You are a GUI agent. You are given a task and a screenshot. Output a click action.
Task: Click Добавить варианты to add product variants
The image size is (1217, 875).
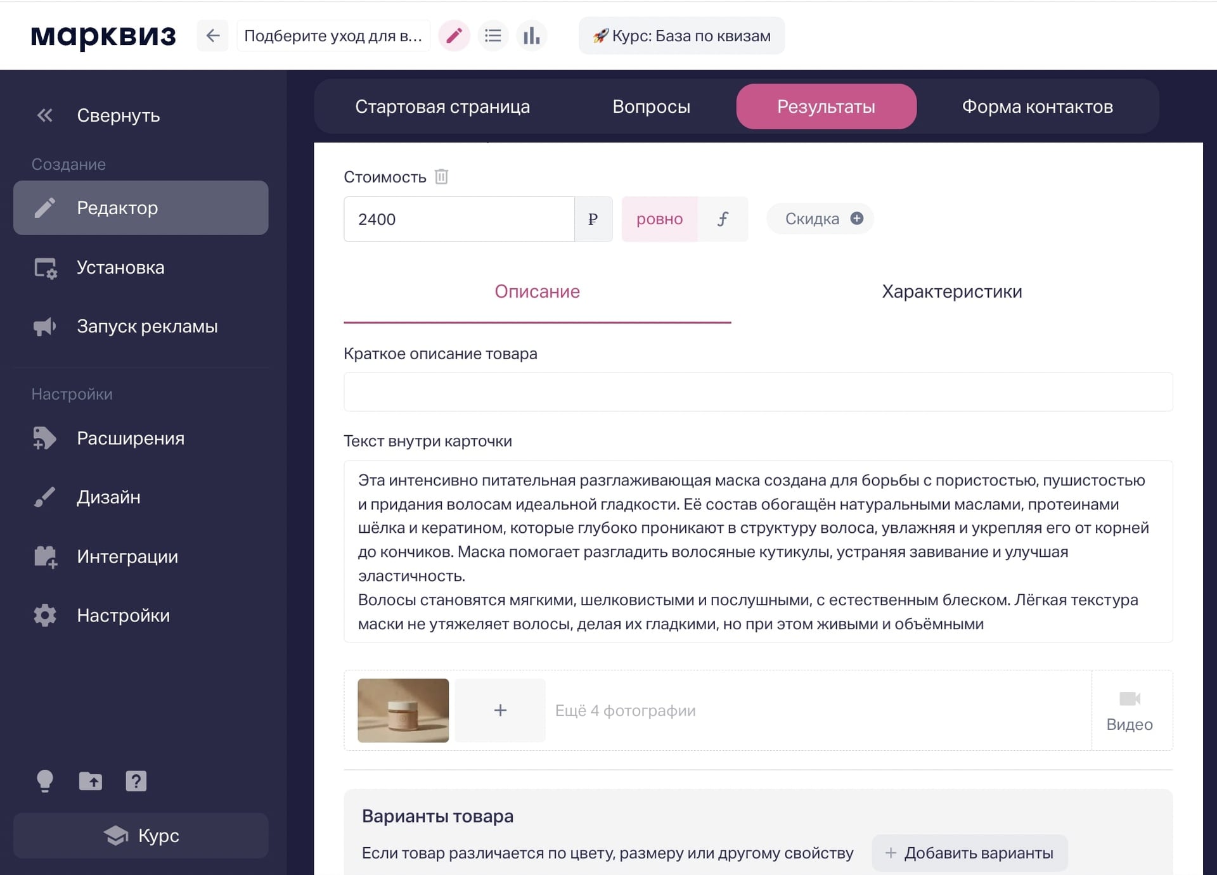click(969, 853)
